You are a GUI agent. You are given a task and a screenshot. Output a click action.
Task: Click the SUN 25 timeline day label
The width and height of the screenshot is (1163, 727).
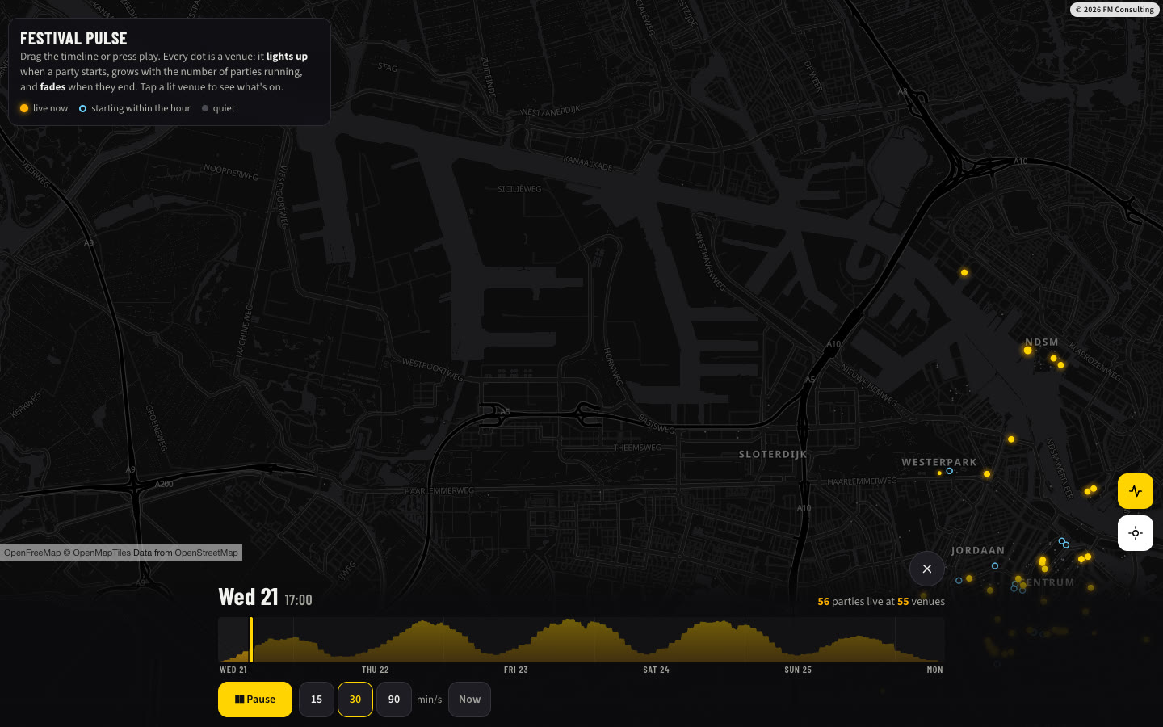(x=798, y=670)
